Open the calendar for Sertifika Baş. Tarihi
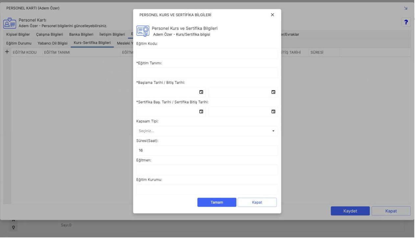The height and width of the screenshot is (241, 418). click(x=201, y=111)
